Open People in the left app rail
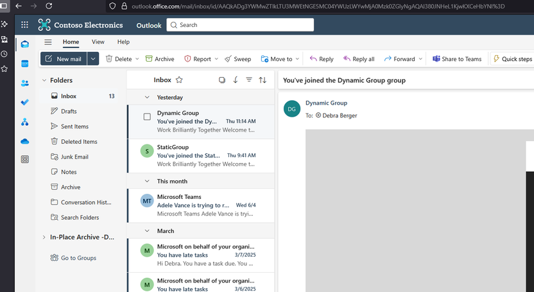This screenshot has height=292, width=534. click(x=25, y=83)
